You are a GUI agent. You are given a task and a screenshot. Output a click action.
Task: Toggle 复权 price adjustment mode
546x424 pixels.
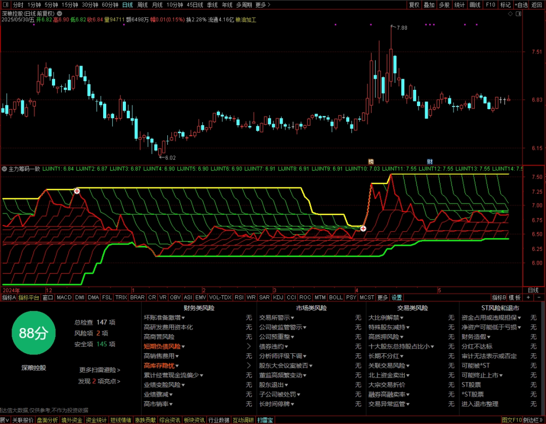point(414,5)
